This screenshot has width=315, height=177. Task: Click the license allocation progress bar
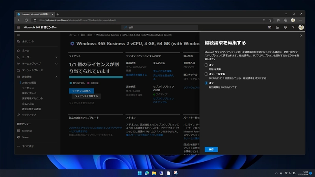96,77
